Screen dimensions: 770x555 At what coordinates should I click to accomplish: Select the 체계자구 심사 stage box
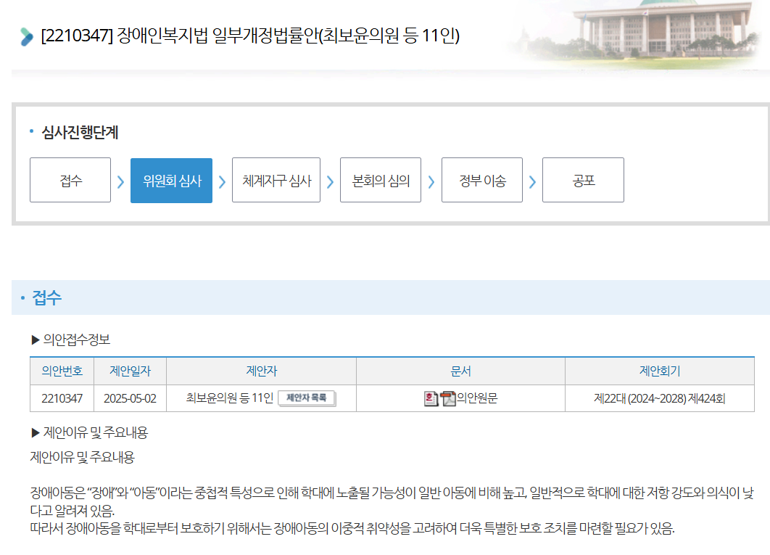pyautogui.click(x=276, y=180)
